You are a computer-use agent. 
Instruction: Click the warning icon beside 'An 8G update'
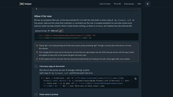tap(37, 59)
